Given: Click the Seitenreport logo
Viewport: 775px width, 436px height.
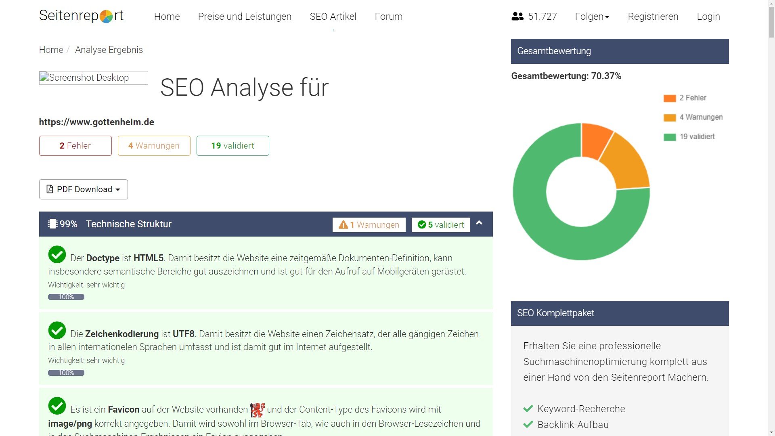Looking at the screenshot, I should click(81, 16).
